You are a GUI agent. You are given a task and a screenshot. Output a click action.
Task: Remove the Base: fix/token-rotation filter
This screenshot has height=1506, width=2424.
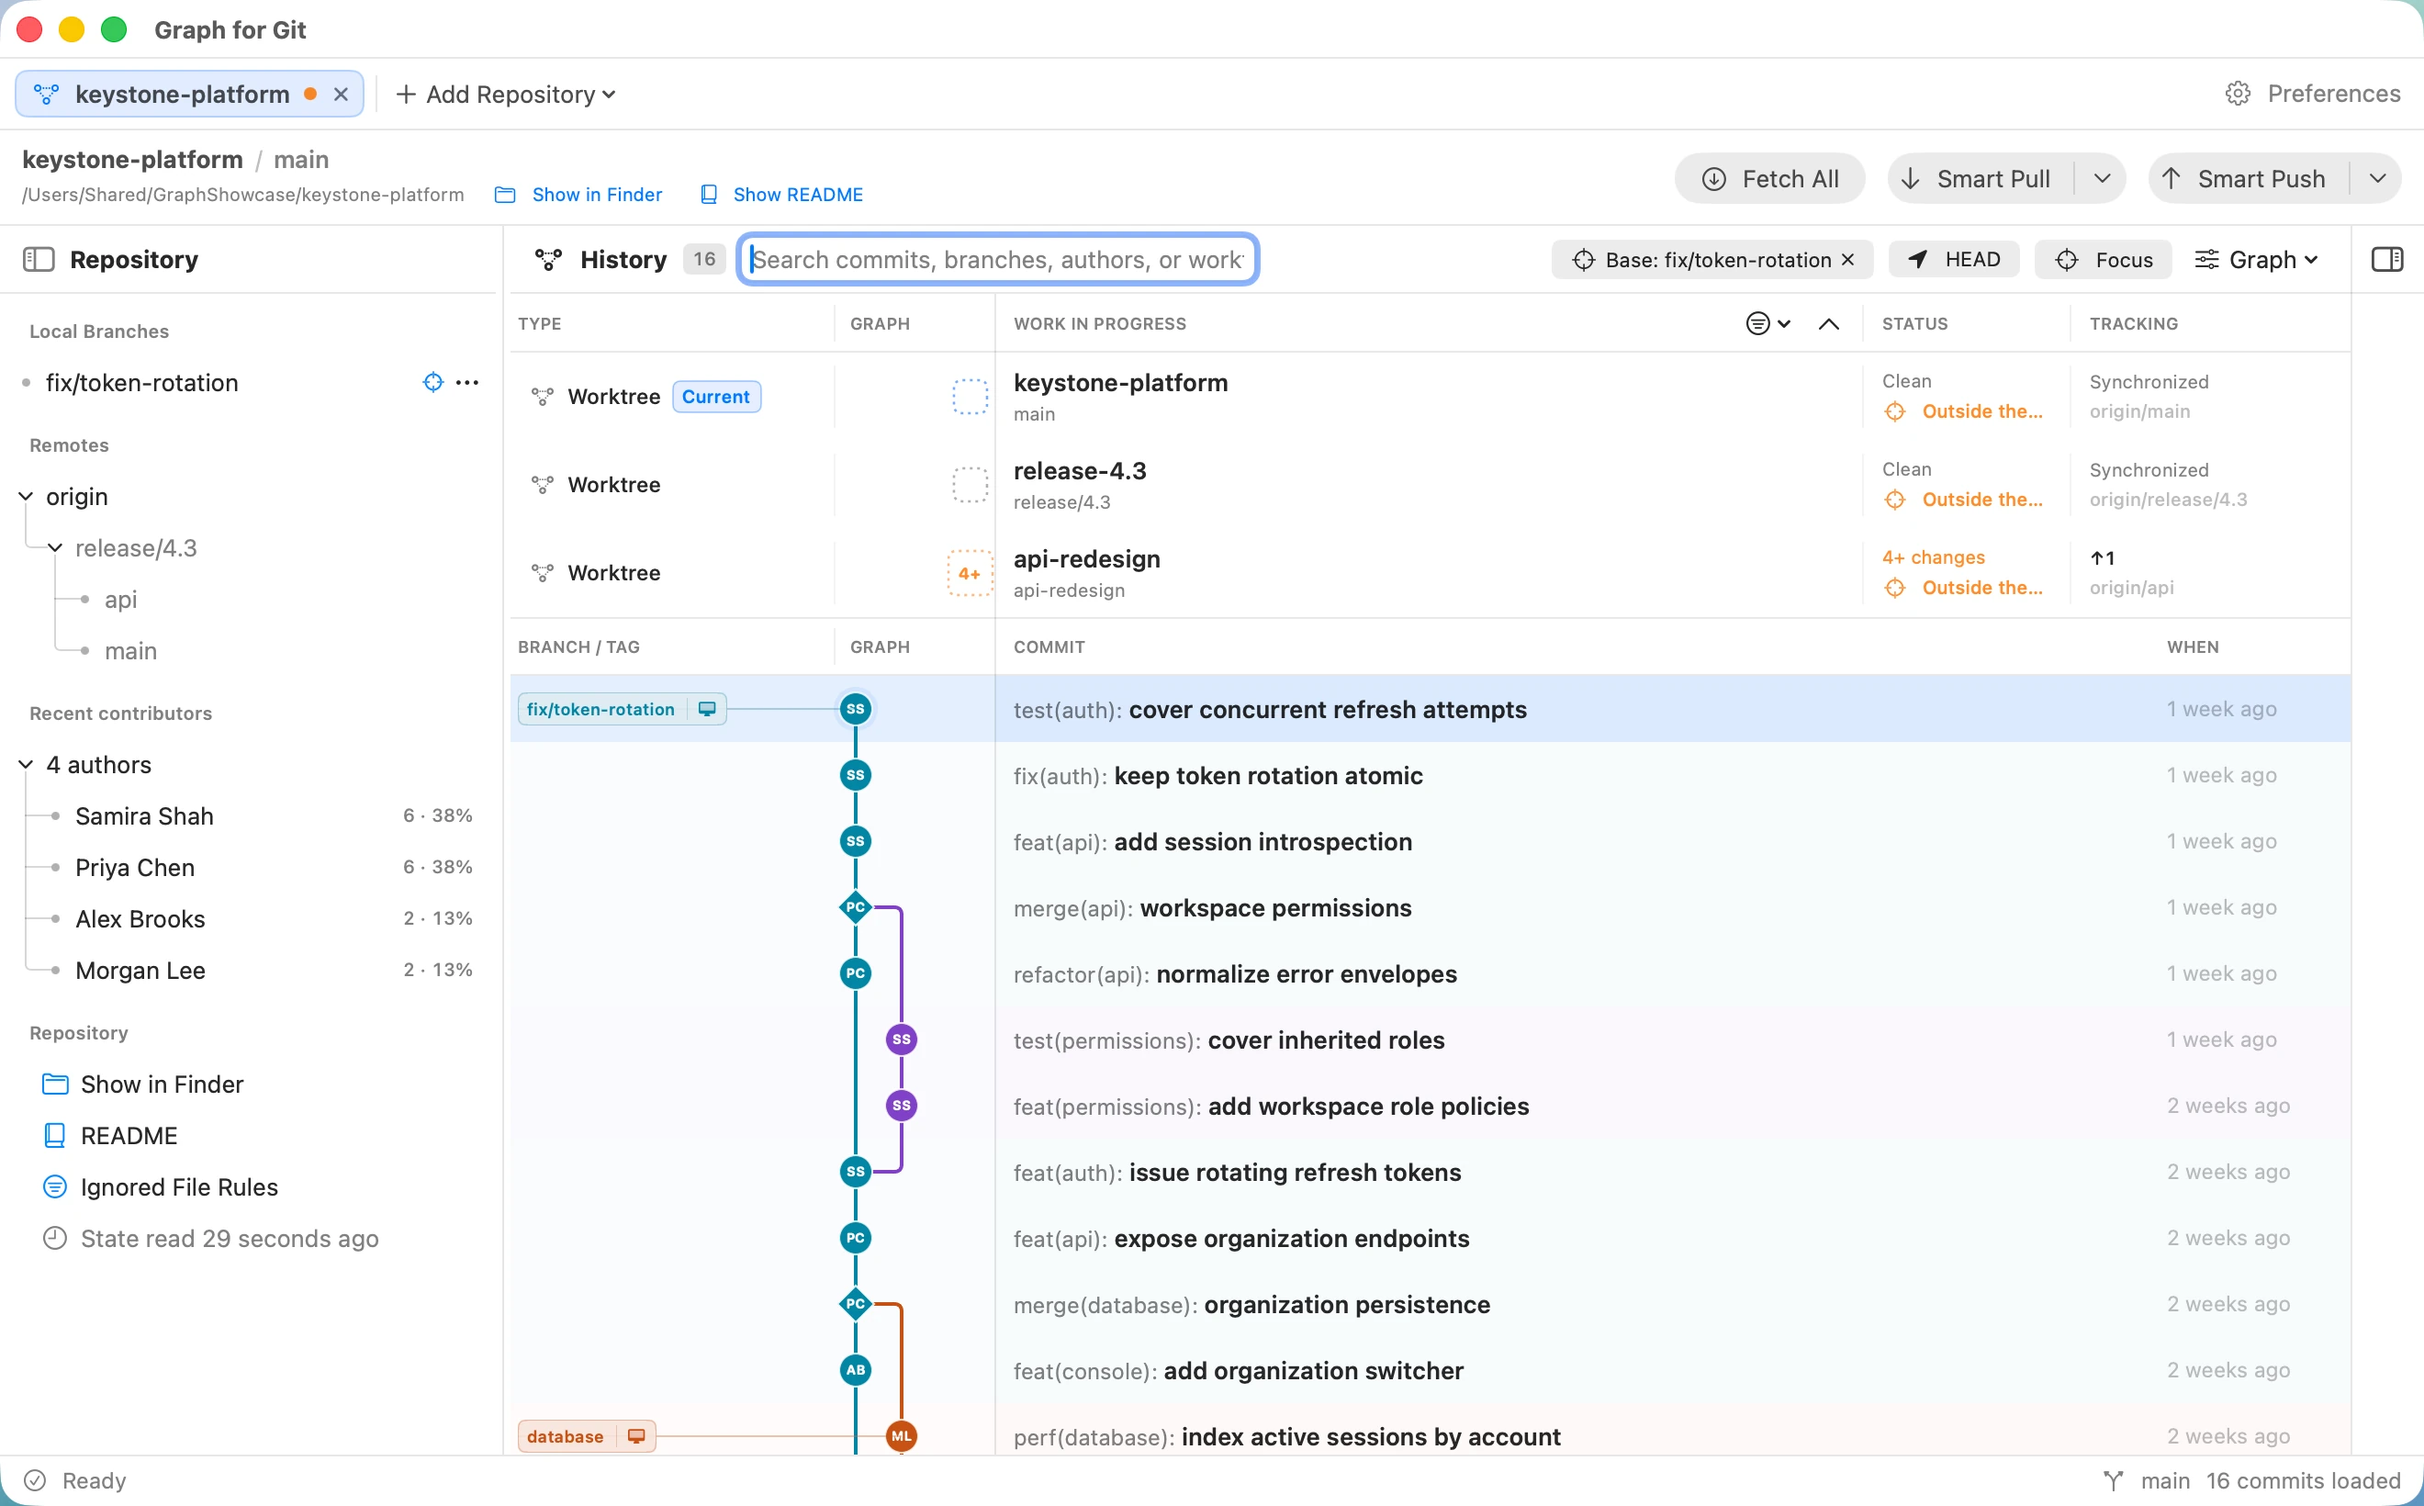click(x=1847, y=260)
